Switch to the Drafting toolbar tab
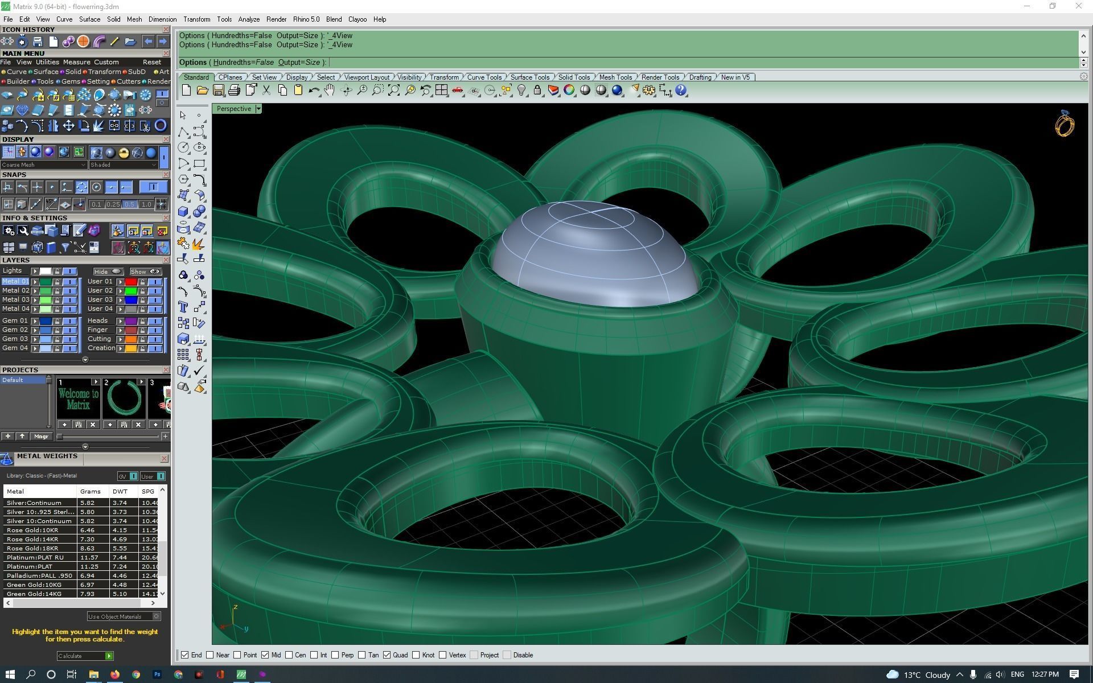This screenshot has width=1093, height=683. click(x=700, y=77)
